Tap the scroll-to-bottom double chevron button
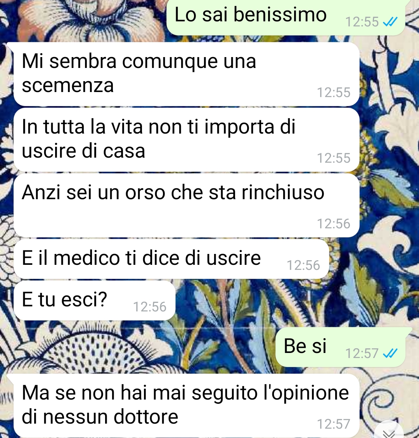The width and height of the screenshot is (419, 438). (x=389, y=431)
